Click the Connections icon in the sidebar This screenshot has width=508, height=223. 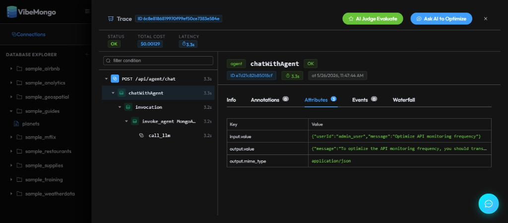14,34
